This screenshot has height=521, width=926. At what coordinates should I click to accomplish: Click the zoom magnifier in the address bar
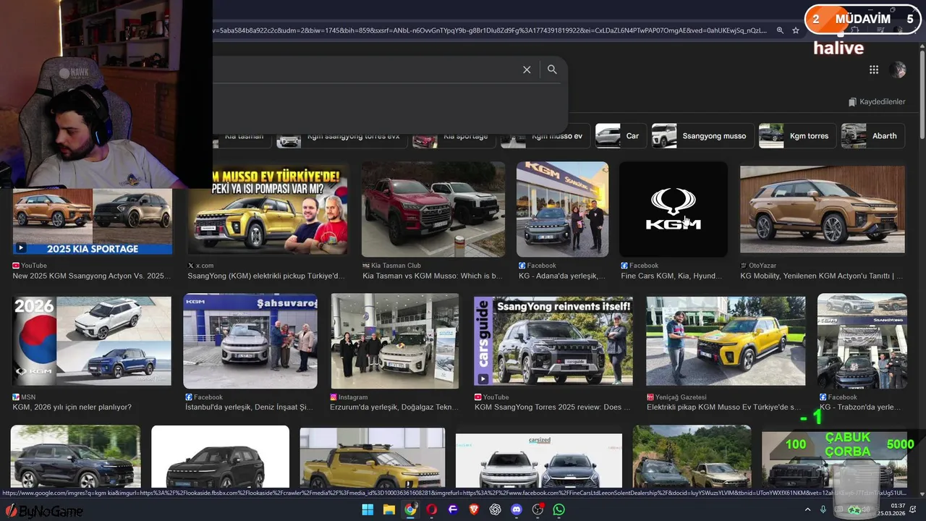(x=780, y=30)
